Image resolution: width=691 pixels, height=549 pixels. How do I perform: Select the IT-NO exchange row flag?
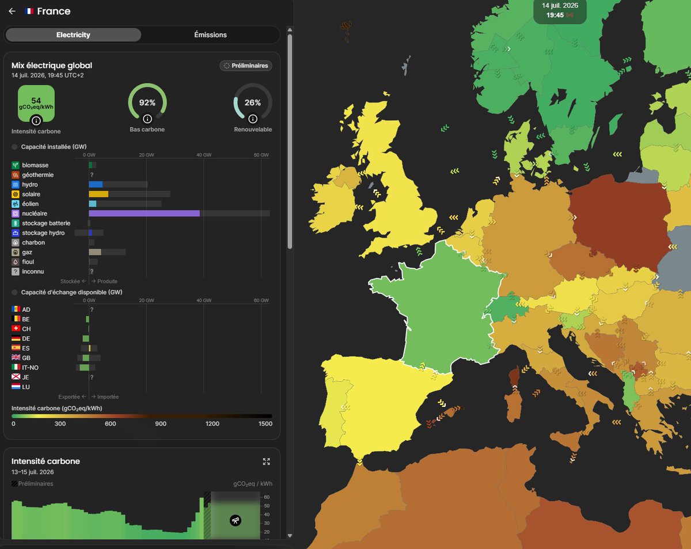(16, 368)
